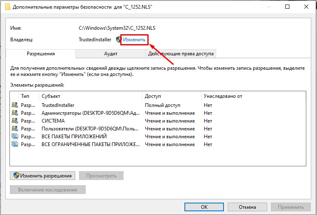Click the Изменить разрешения button
The image size is (317, 215).
(43, 176)
